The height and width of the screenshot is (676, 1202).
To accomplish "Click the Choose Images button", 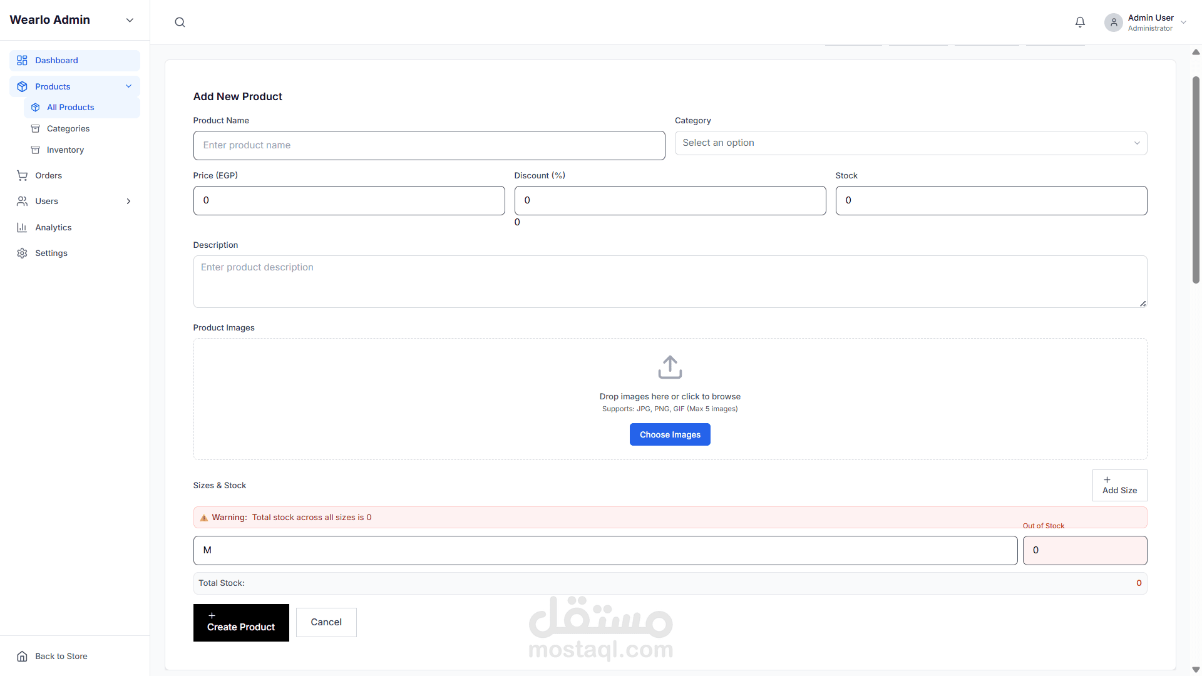I will [x=670, y=435].
